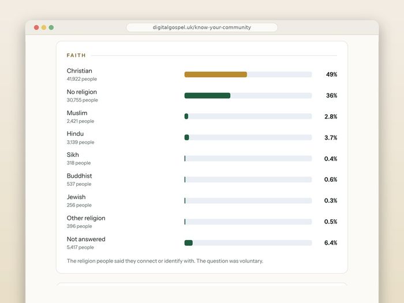This screenshot has height=303, width=404.
Task: Click the Other religion row label
Action: [86, 218]
